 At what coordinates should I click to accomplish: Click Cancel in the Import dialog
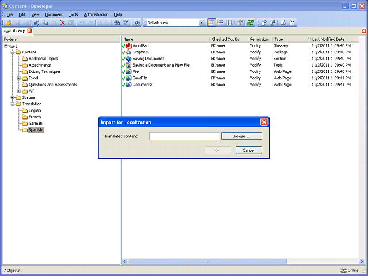pos(248,150)
